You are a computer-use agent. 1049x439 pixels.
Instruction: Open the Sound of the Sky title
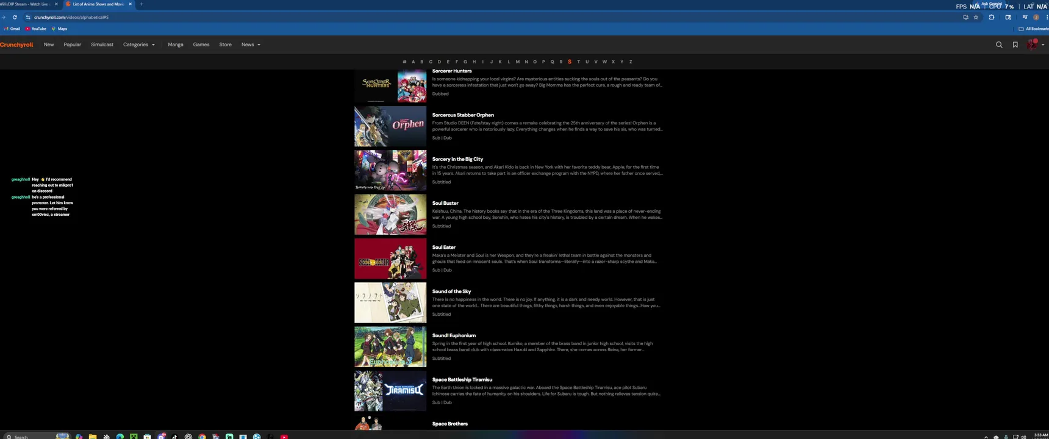(x=451, y=291)
